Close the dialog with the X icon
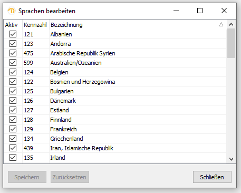241x193 pixels. (x=224, y=11)
